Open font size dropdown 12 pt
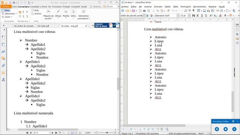 pos(189,15)
